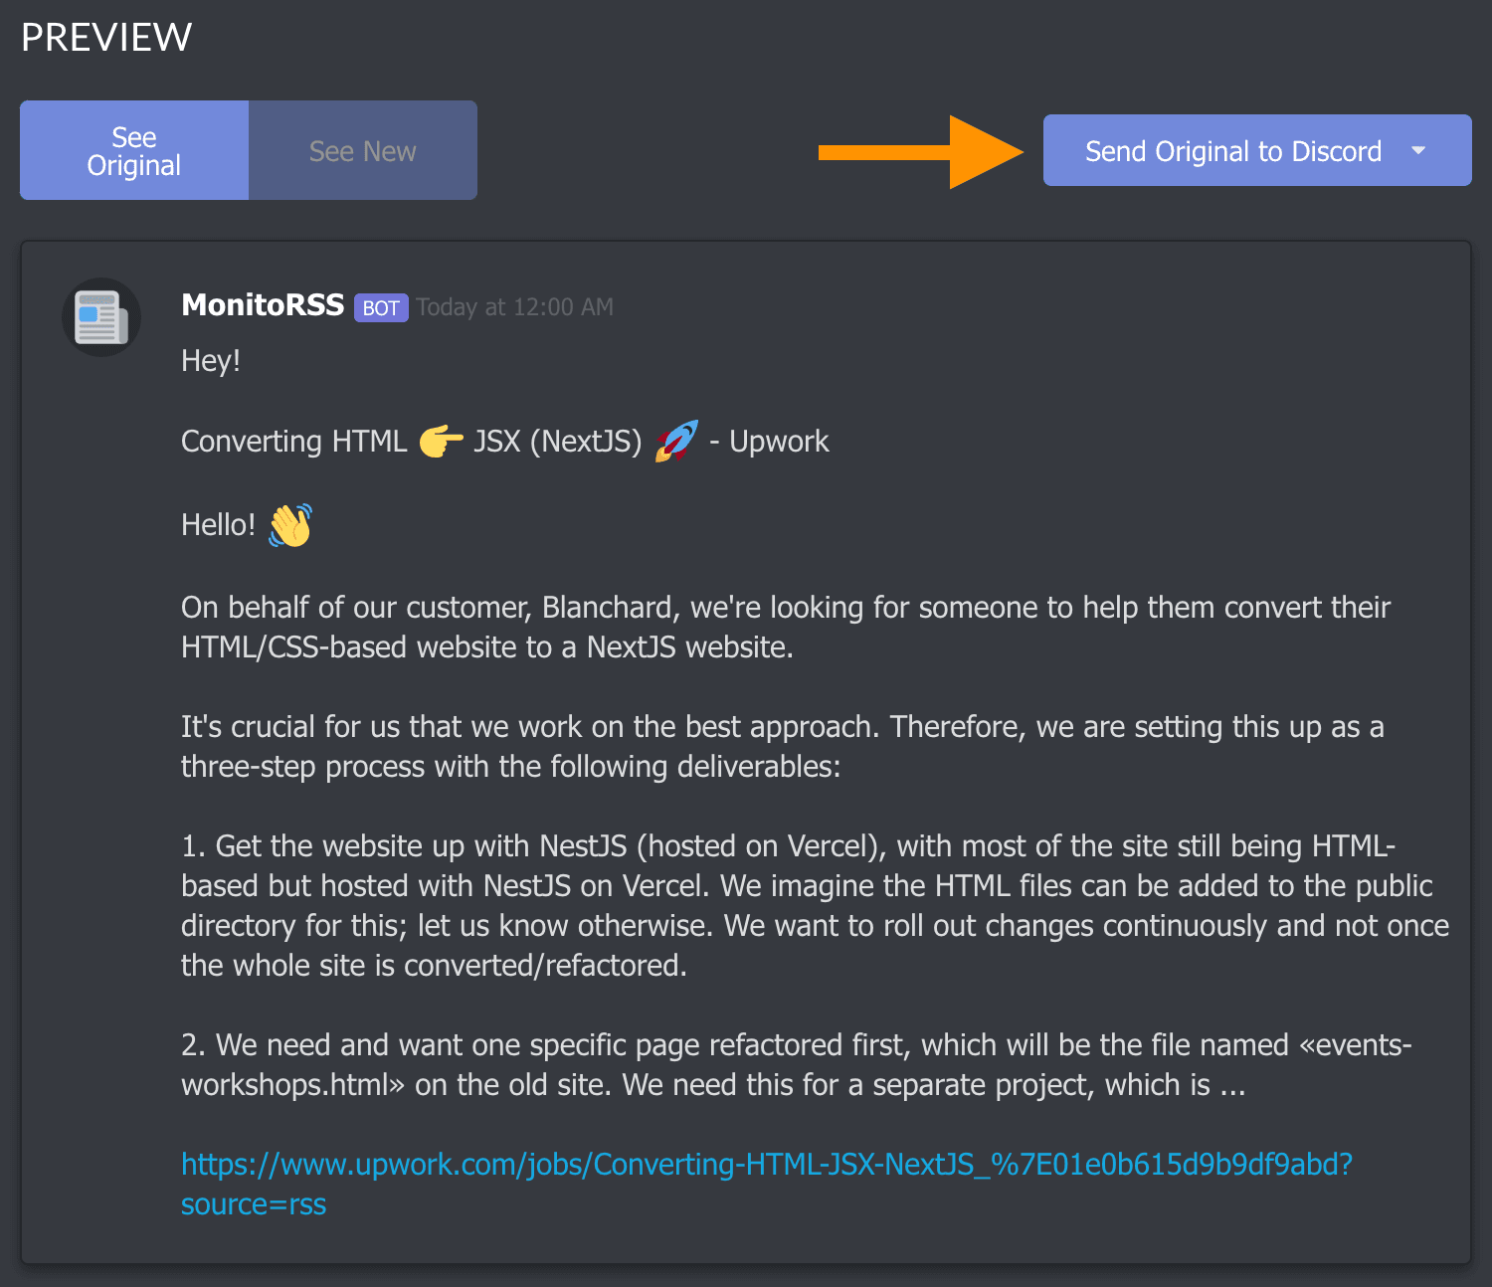Click the Today at 12:00 AM timestamp
This screenshot has height=1287, width=1492.
[x=514, y=307]
